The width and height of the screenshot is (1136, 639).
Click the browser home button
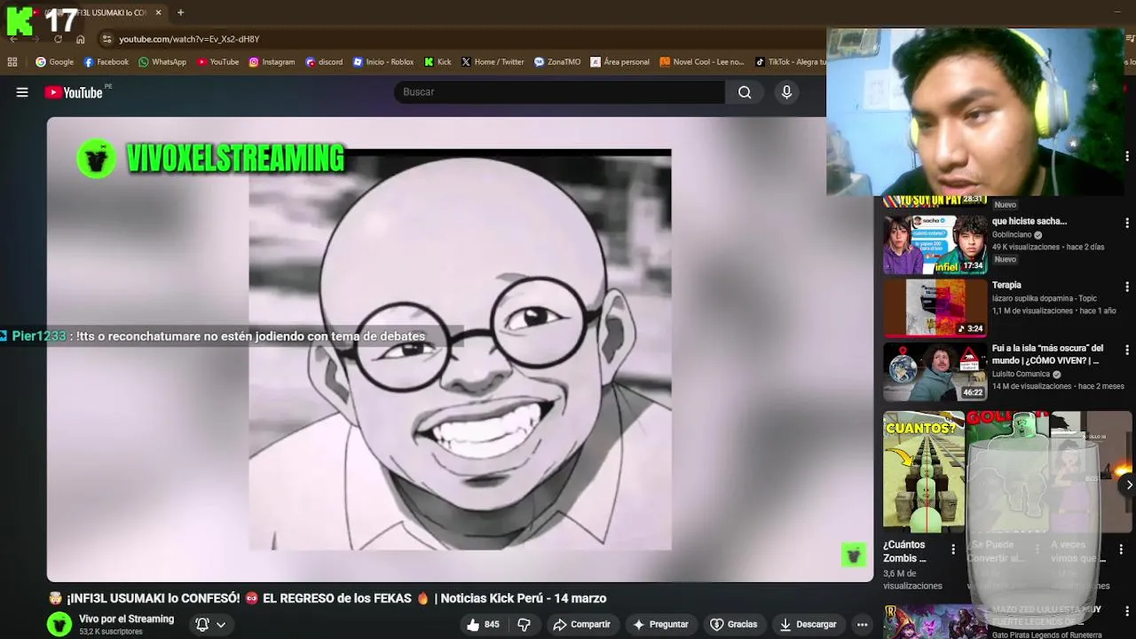[x=81, y=39]
